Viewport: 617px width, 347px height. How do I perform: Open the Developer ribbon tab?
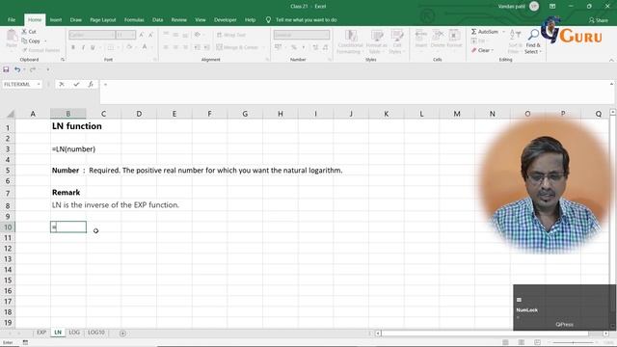point(225,19)
